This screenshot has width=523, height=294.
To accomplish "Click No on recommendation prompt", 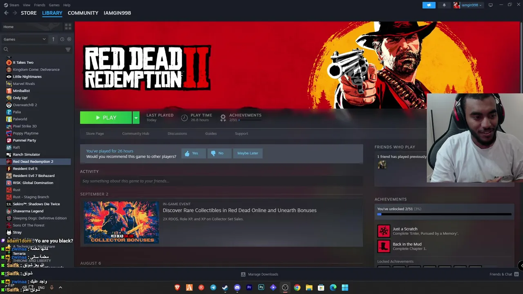I will 219,153.
